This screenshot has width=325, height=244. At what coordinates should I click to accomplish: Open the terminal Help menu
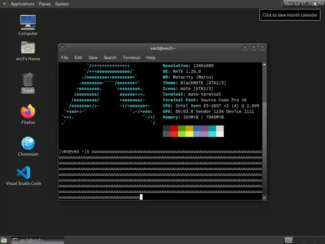[151, 58]
